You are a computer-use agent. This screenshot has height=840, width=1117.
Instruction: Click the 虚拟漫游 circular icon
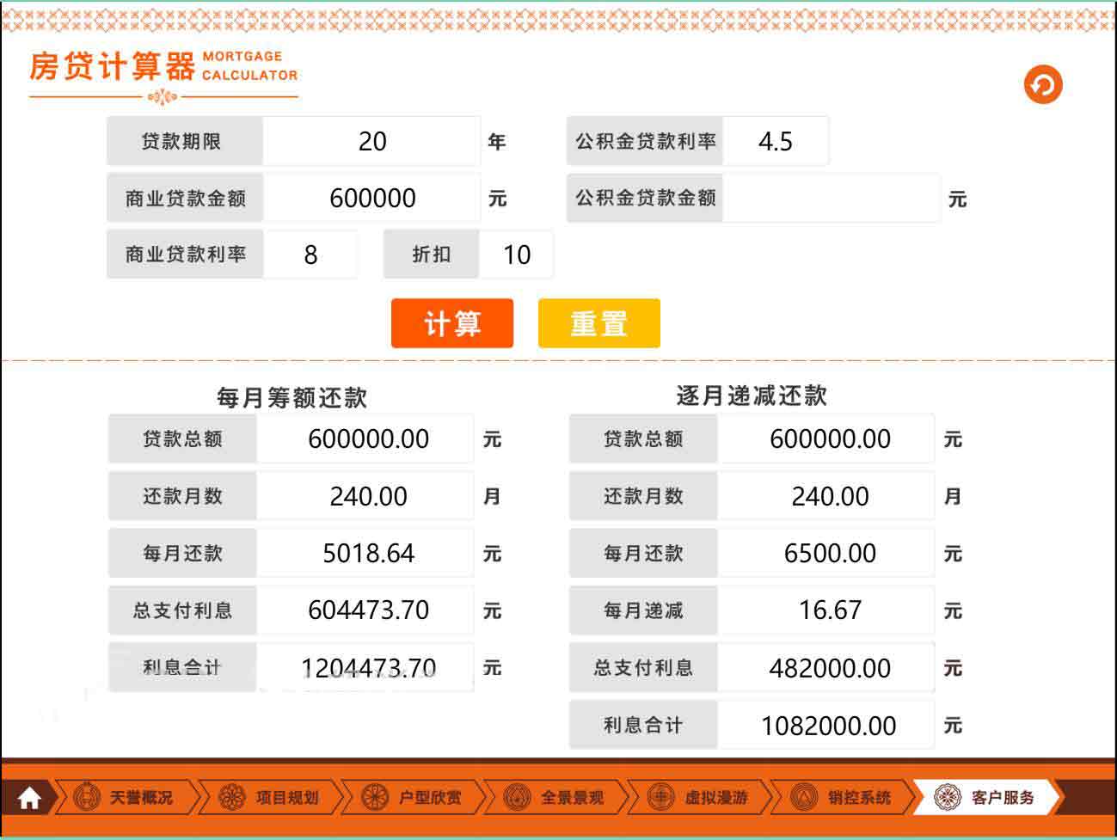click(x=660, y=798)
